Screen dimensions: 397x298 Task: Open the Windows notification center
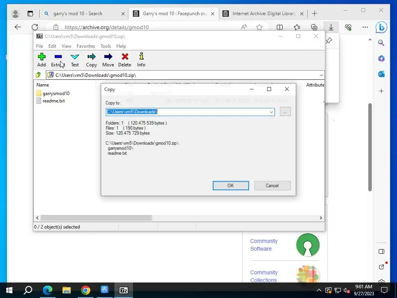point(384,290)
